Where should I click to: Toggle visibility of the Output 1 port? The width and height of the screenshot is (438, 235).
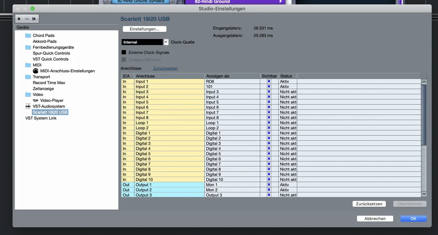point(269,185)
